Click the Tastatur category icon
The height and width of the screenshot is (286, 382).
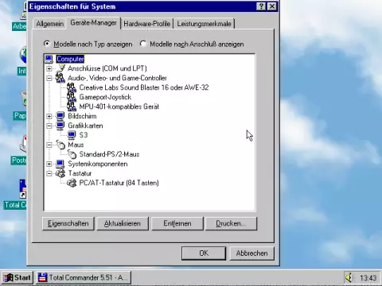pyautogui.click(x=60, y=173)
